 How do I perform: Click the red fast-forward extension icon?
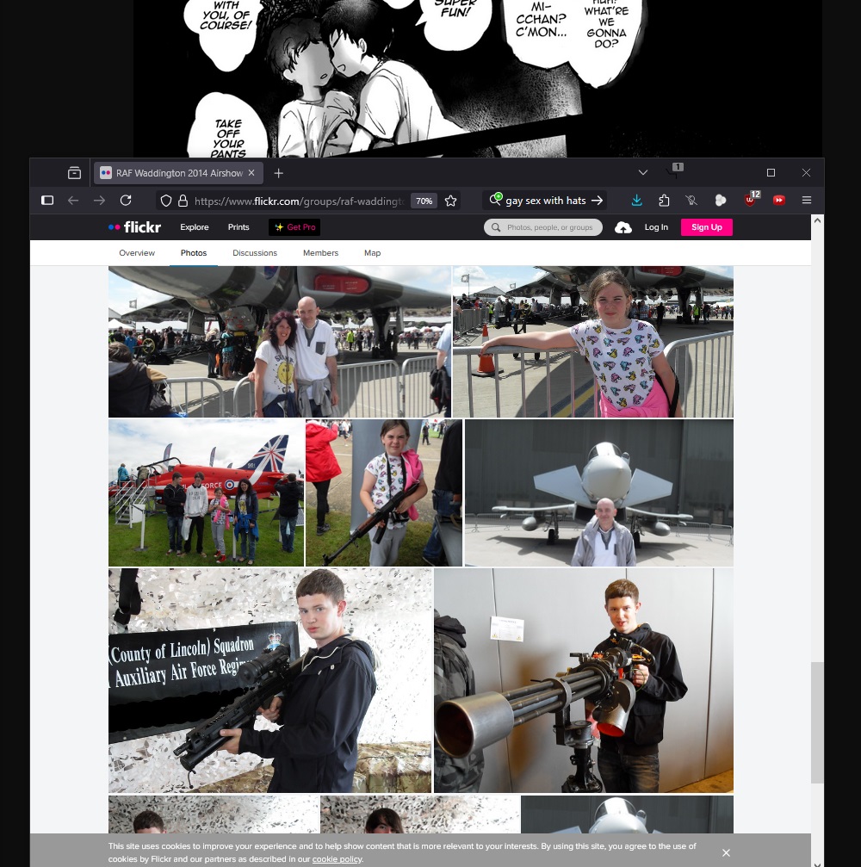point(778,200)
